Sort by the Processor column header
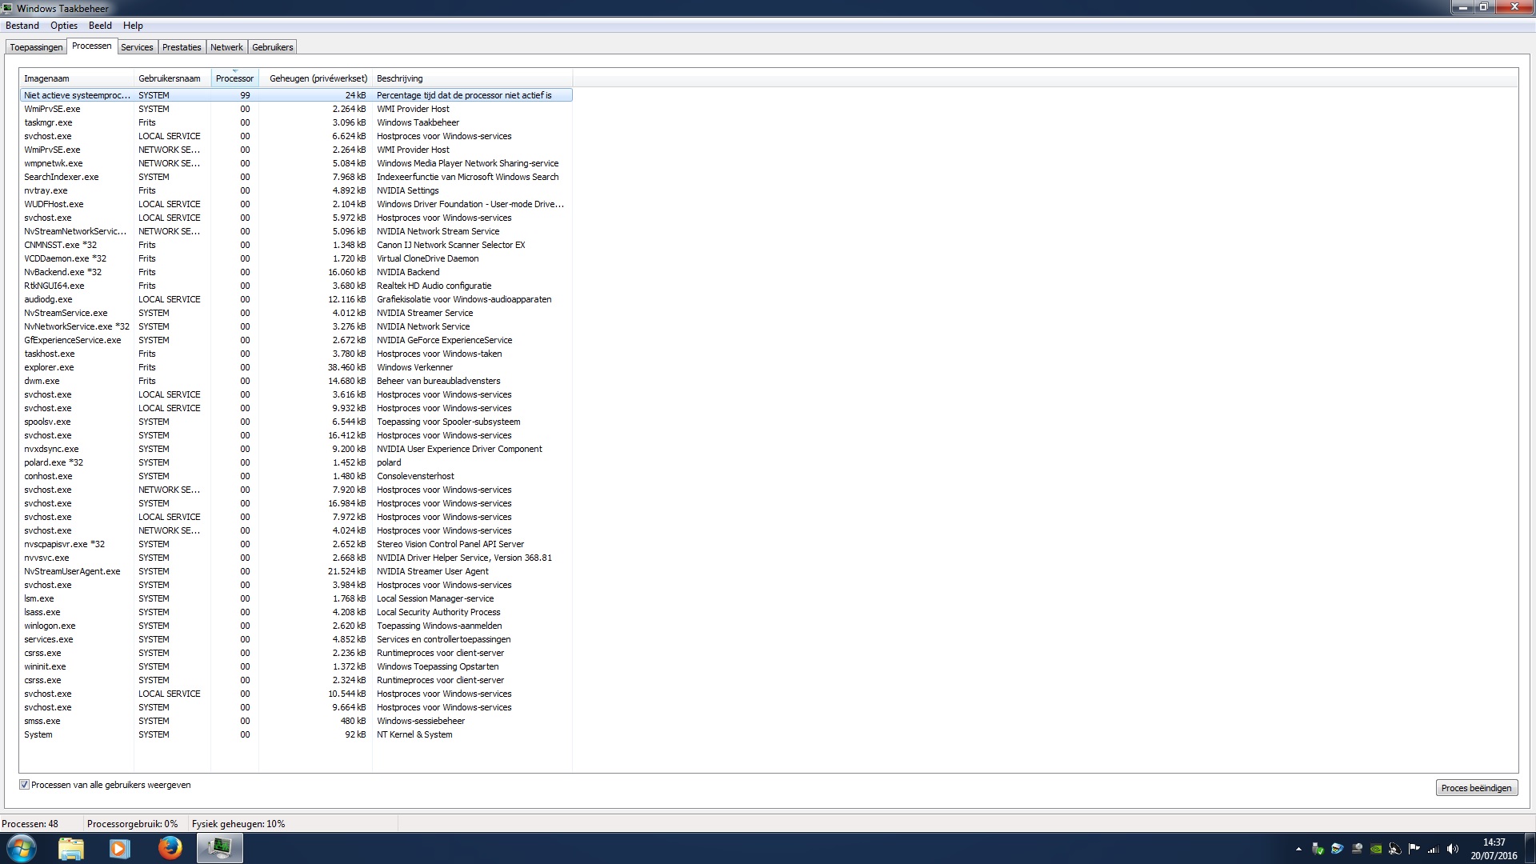The width and height of the screenshot is (1536, 864). [234, 78]
